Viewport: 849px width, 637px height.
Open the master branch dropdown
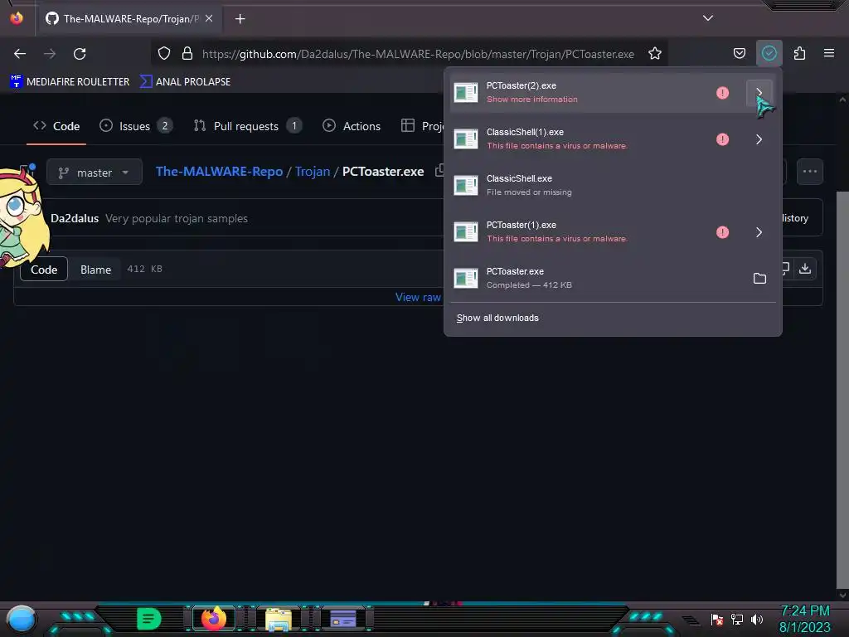[x=95, y=173]
